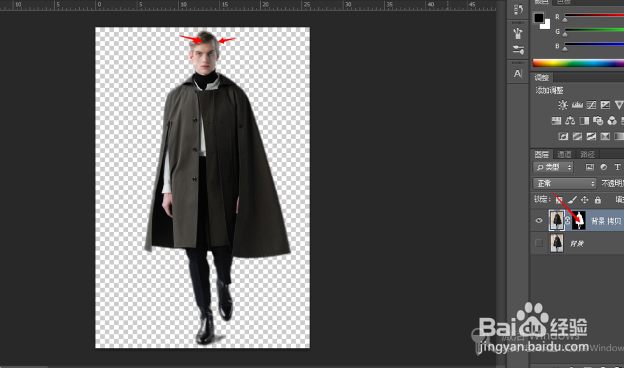Add a Selective Color adjustment

[x=605, y=137]
